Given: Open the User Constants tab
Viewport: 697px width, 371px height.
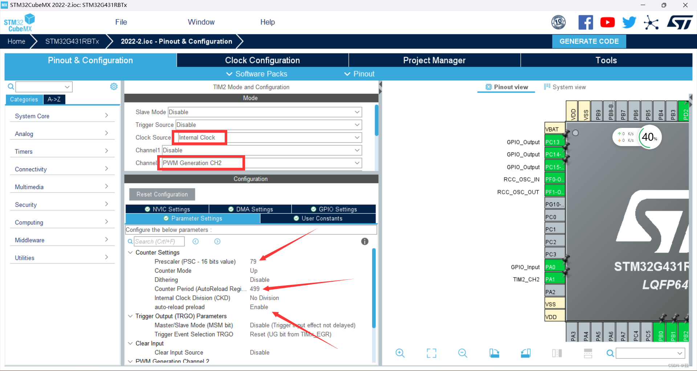Looking at the screenshot, I should click(318, 218).
